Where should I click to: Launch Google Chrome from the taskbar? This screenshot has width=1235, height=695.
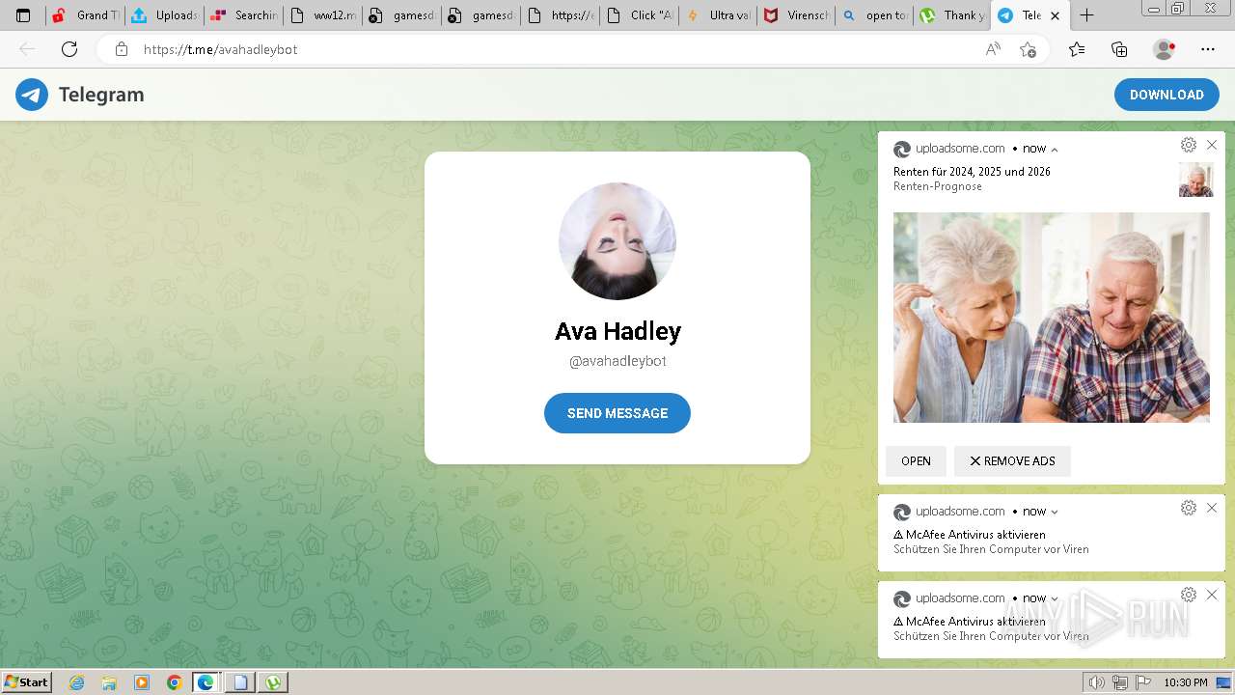174,682
